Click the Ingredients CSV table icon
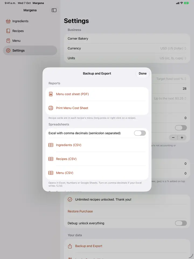This screenshot has height=259, width=194. pyautogui.click(x=51, y=145)
